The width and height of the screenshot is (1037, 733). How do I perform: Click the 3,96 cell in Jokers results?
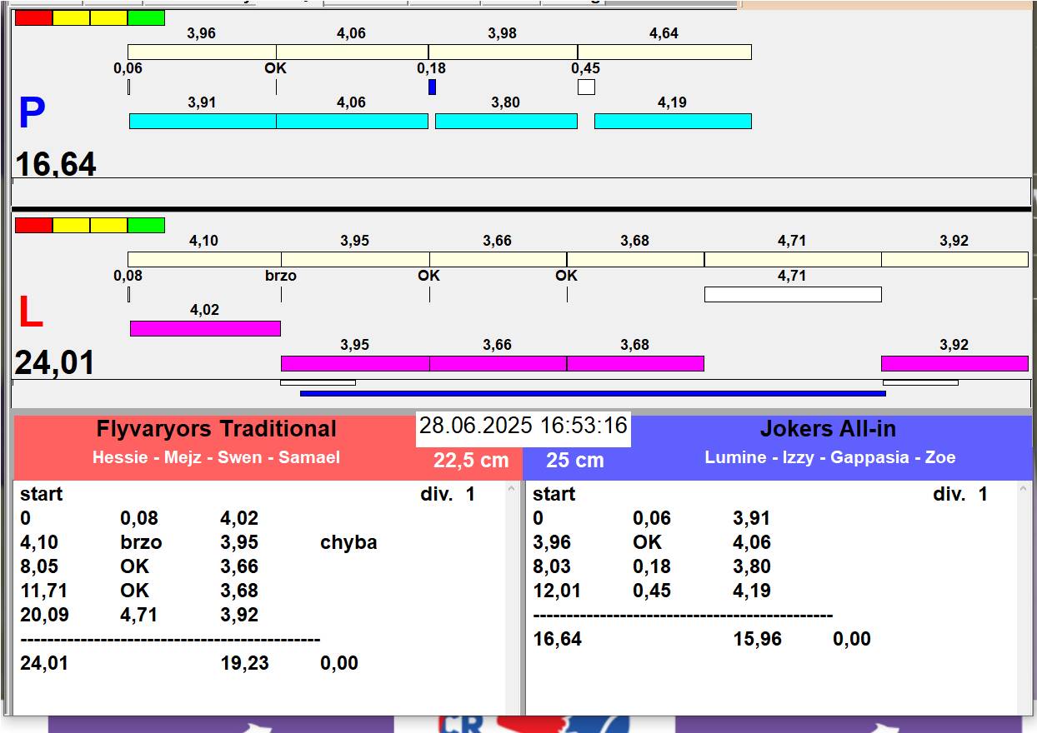(552, 542)
